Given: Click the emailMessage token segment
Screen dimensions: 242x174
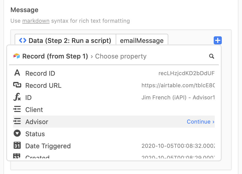Looking at the screenshot, I should [142, 41].
